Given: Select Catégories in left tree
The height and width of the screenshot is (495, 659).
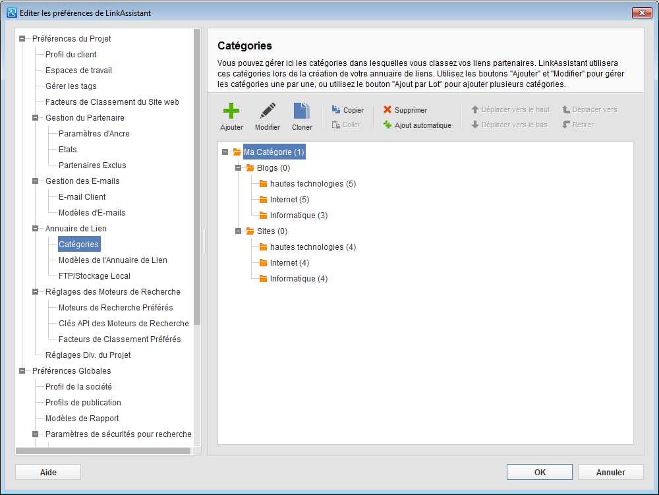Looking at the screenshot, I should click(78, 244).
